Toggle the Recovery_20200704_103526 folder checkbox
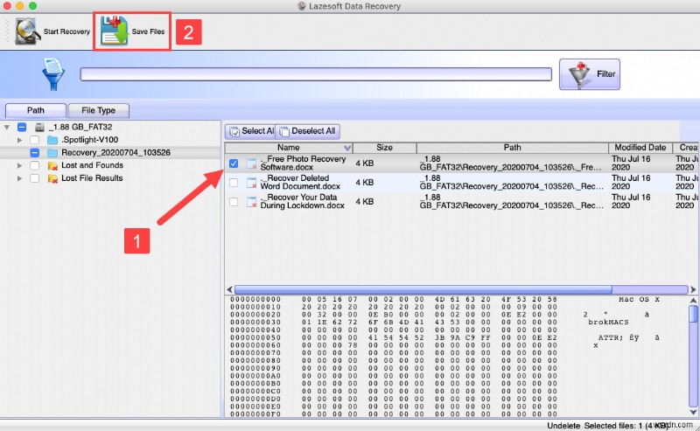This screenshot has height=431, width=700. point(34,153)
